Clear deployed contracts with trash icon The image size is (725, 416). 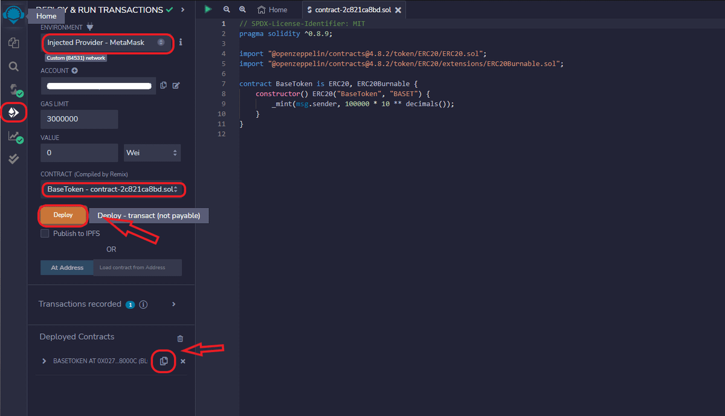point(180,339)
